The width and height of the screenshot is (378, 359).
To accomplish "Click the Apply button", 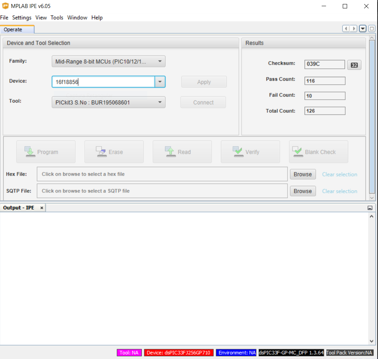I will (x=204, y=82).
